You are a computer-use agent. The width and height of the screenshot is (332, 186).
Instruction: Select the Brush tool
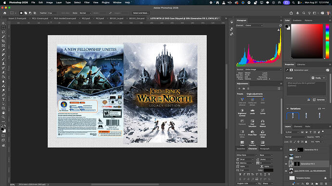[3, 59]
